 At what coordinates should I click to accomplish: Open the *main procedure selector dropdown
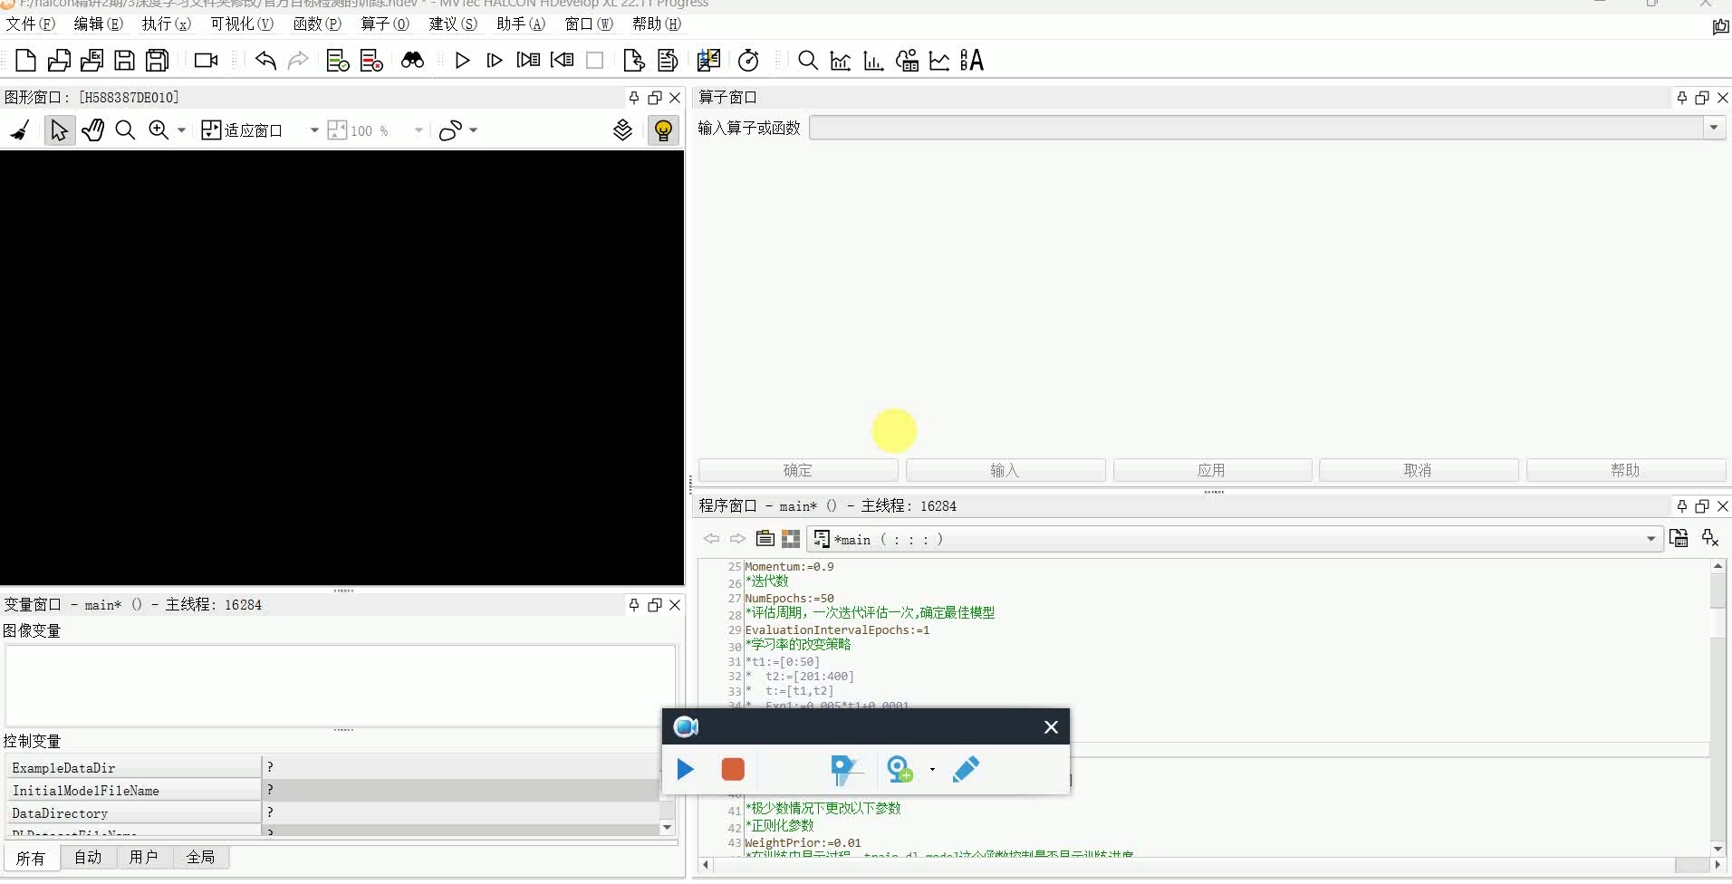[x=1650, y=539]
